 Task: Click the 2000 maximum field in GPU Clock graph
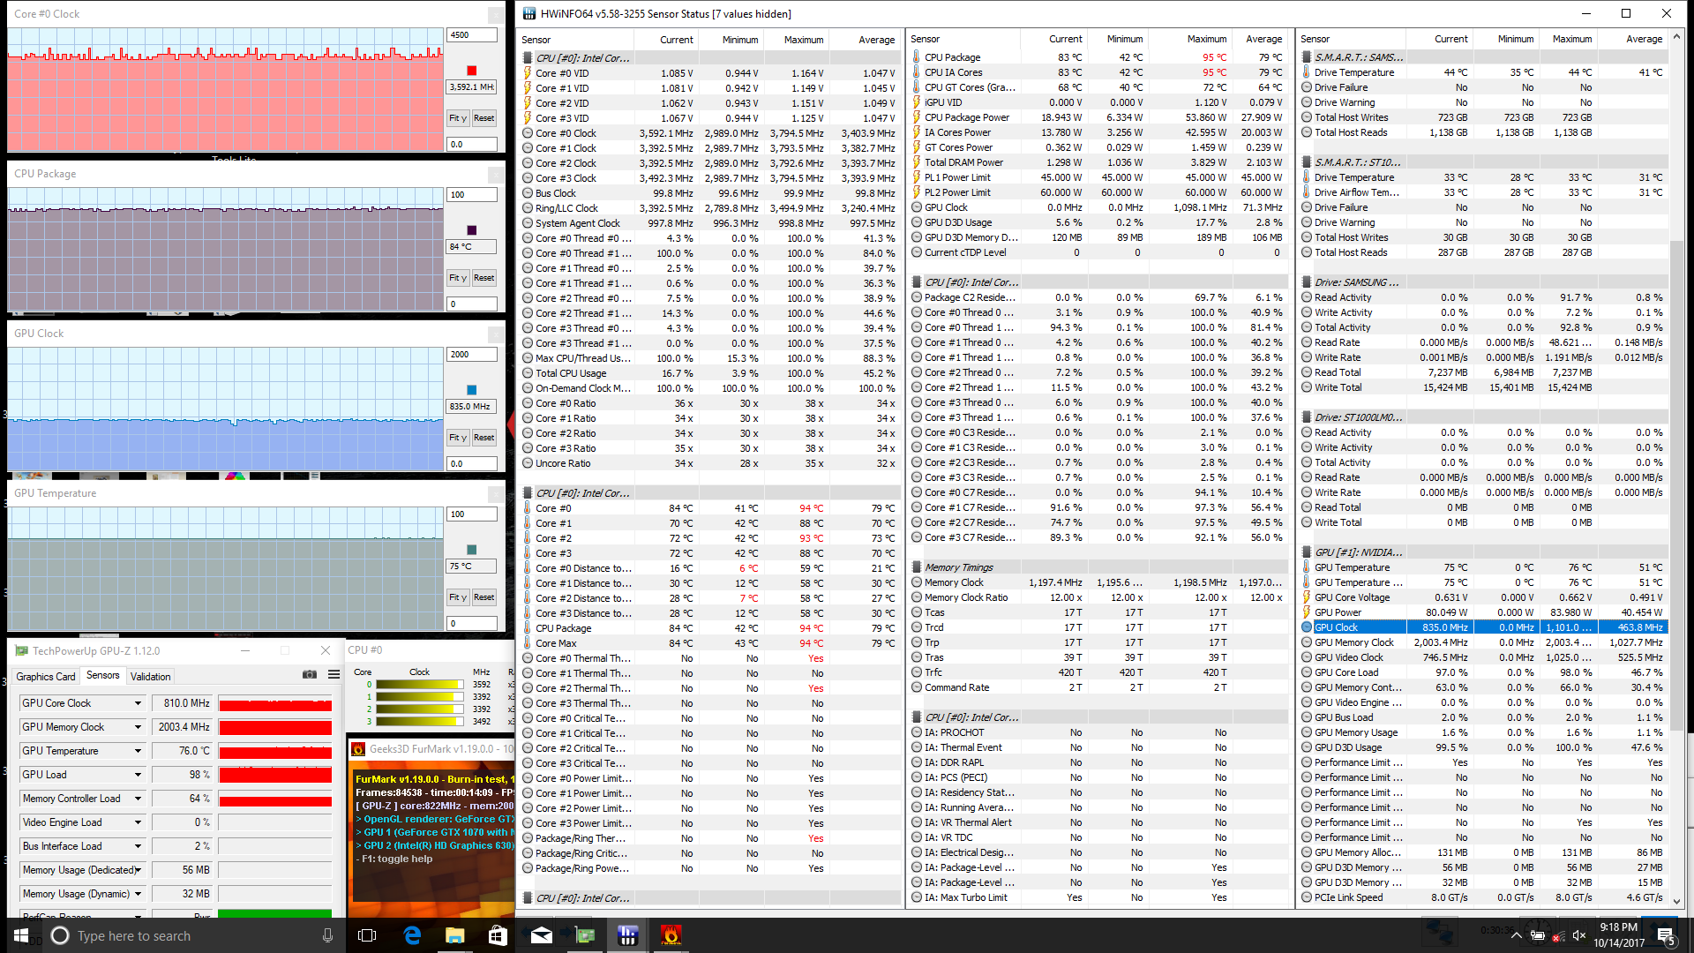[472, 355]
